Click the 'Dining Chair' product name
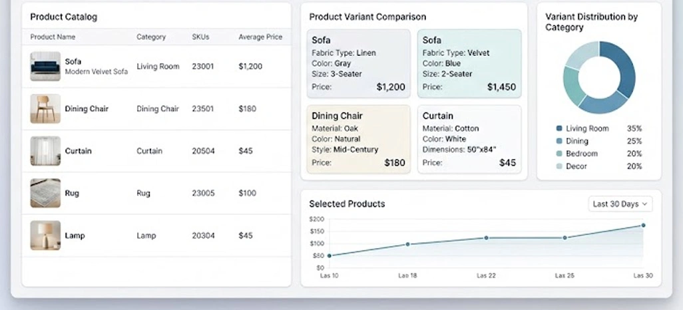The width and height of the screenshot is (683, 310). 87,109
